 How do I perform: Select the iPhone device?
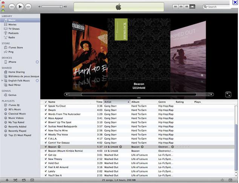12,62
